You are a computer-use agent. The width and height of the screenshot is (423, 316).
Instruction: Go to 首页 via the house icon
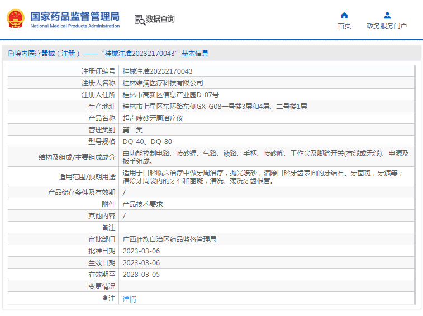[x=344, y=16]
